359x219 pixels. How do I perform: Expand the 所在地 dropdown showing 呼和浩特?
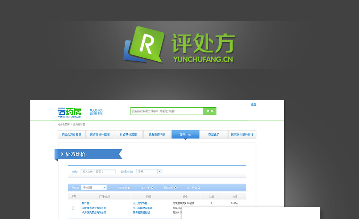click(104, 187)
